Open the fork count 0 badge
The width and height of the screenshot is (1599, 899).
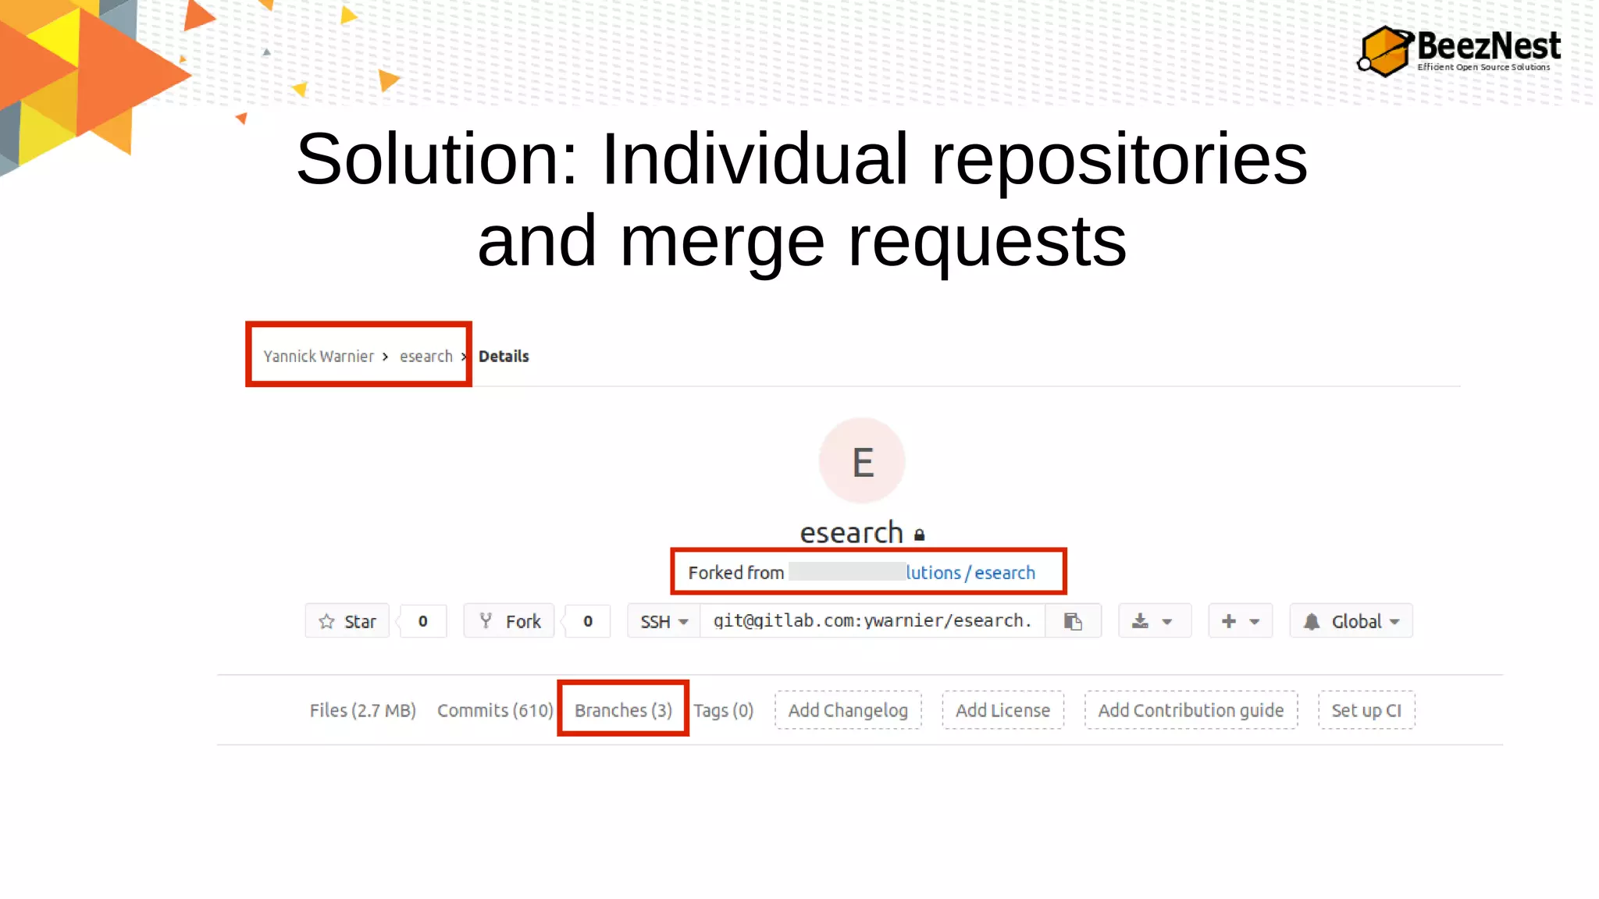(588, 621)
